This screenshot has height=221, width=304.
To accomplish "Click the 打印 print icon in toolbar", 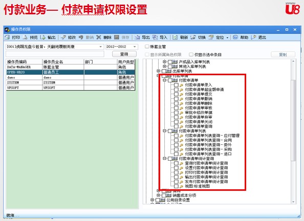I will pyautogui.click(x=7, y=37).
